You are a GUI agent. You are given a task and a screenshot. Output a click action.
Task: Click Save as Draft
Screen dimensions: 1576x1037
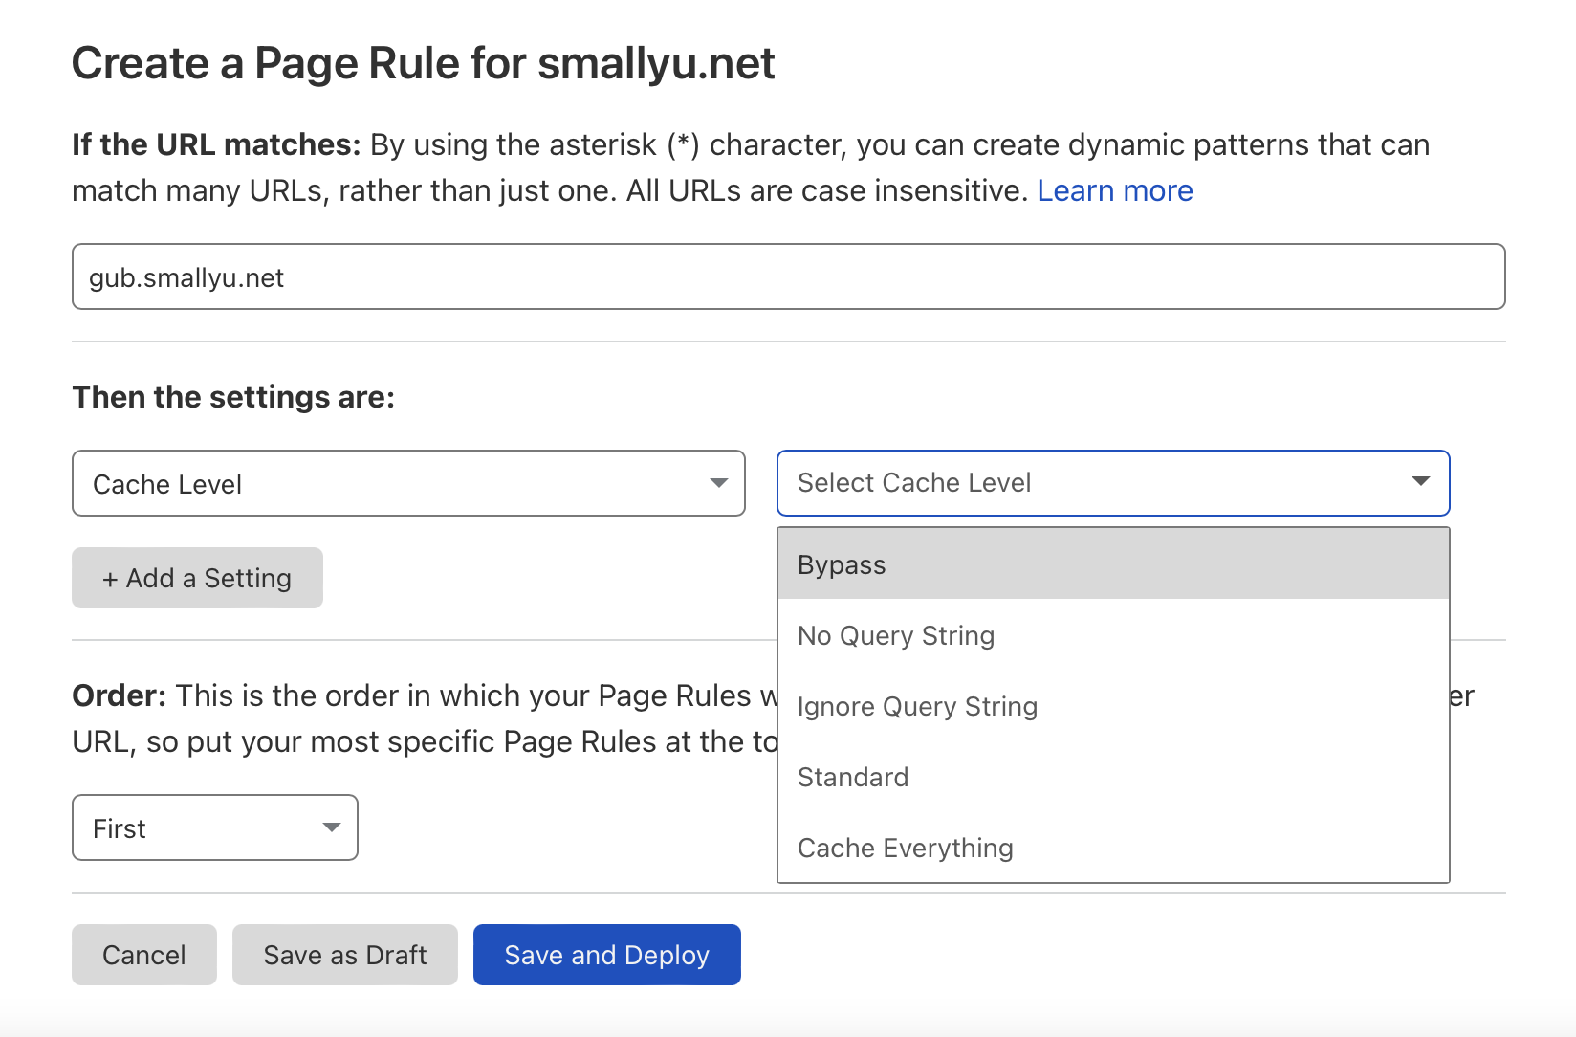tap(345, 955)
